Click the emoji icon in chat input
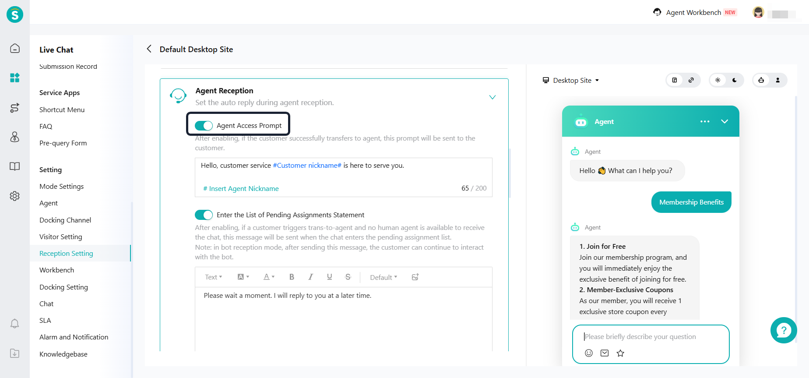This screenshot has width=809, height=378. pos(589,353)
